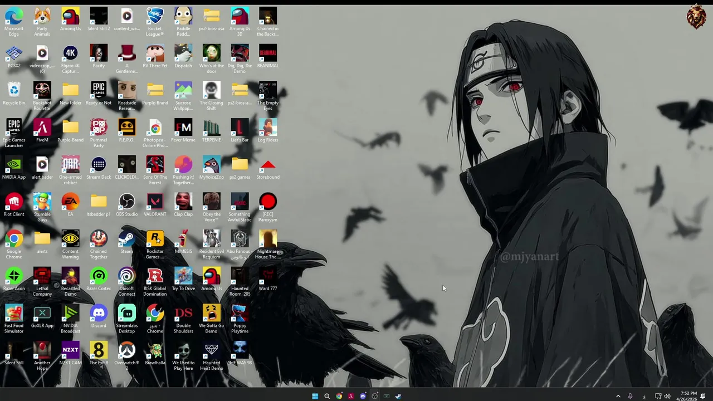Open the Riot Client icon
Screen dimensions: 713x401
point(14,205)
